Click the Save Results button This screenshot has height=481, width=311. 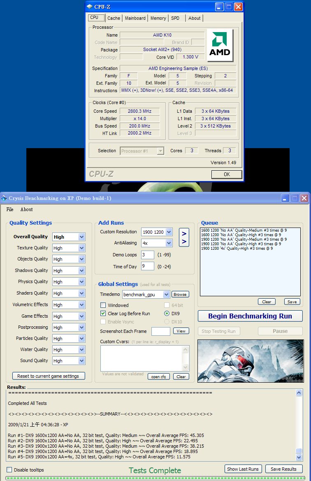pyautogui.click(x=283, y=469)
